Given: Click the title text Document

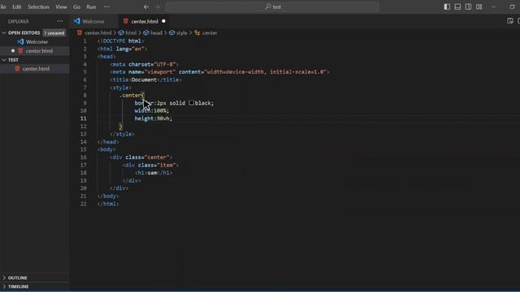Looking at the screenshot, I should 144,79.
